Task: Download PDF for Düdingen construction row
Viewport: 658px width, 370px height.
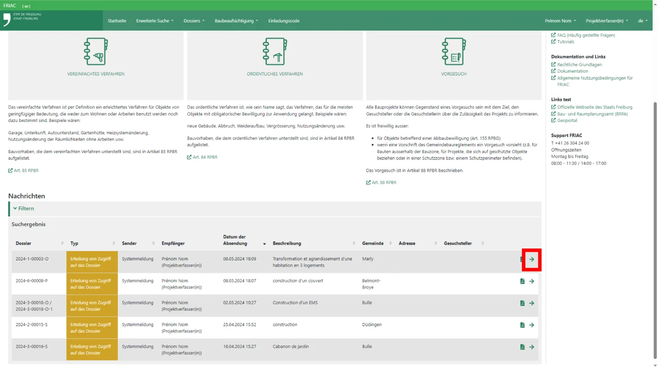Action: tap(522, 325)
